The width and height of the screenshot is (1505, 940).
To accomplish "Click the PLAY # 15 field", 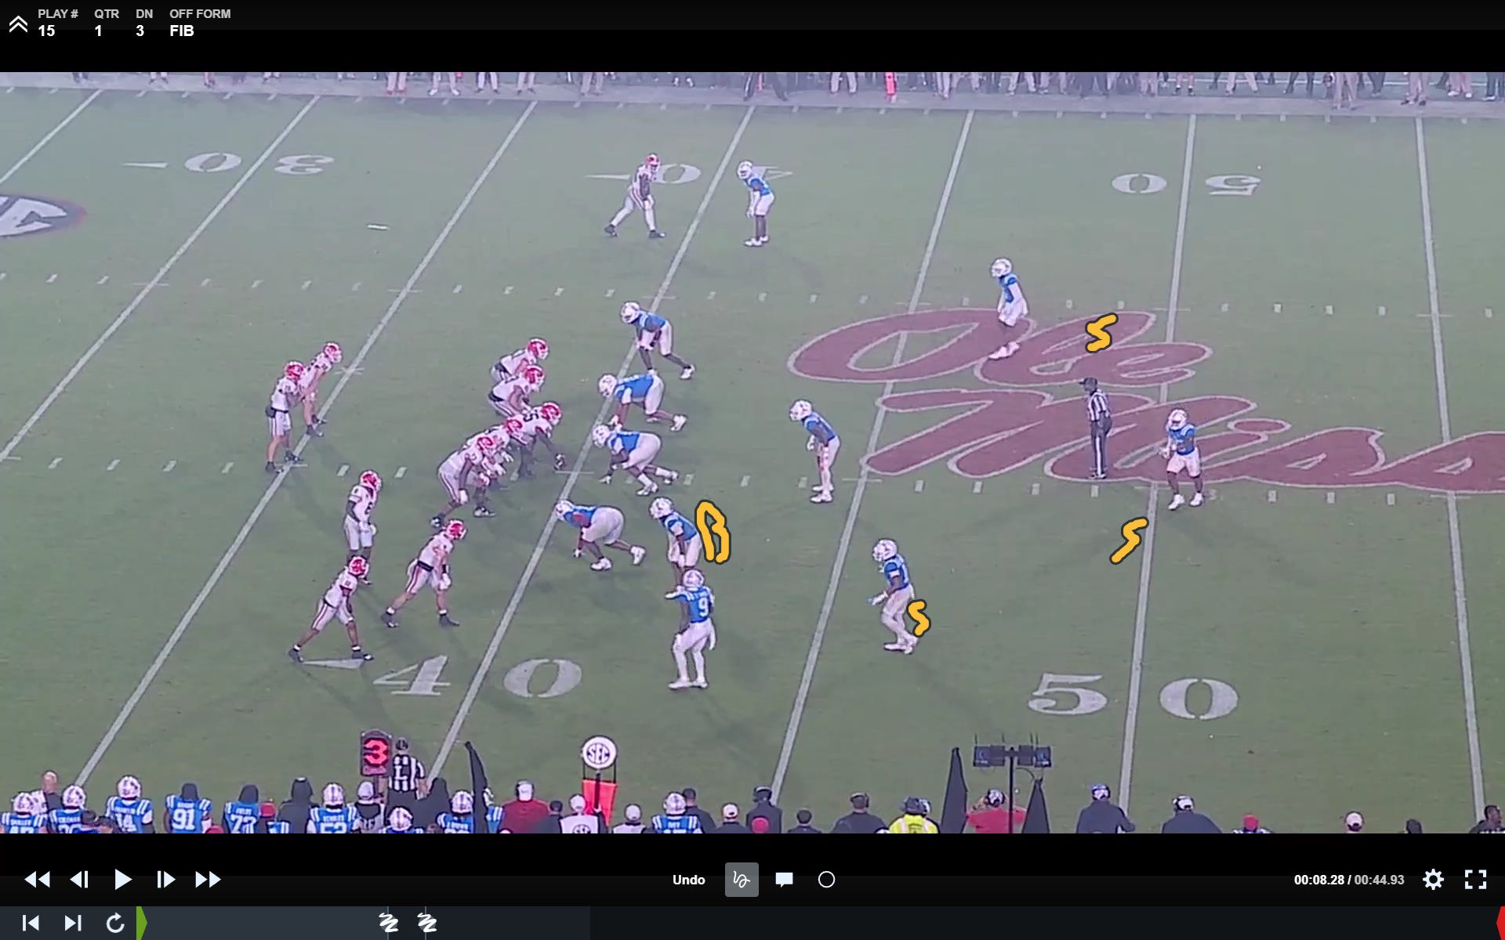I will pos(57,23).
